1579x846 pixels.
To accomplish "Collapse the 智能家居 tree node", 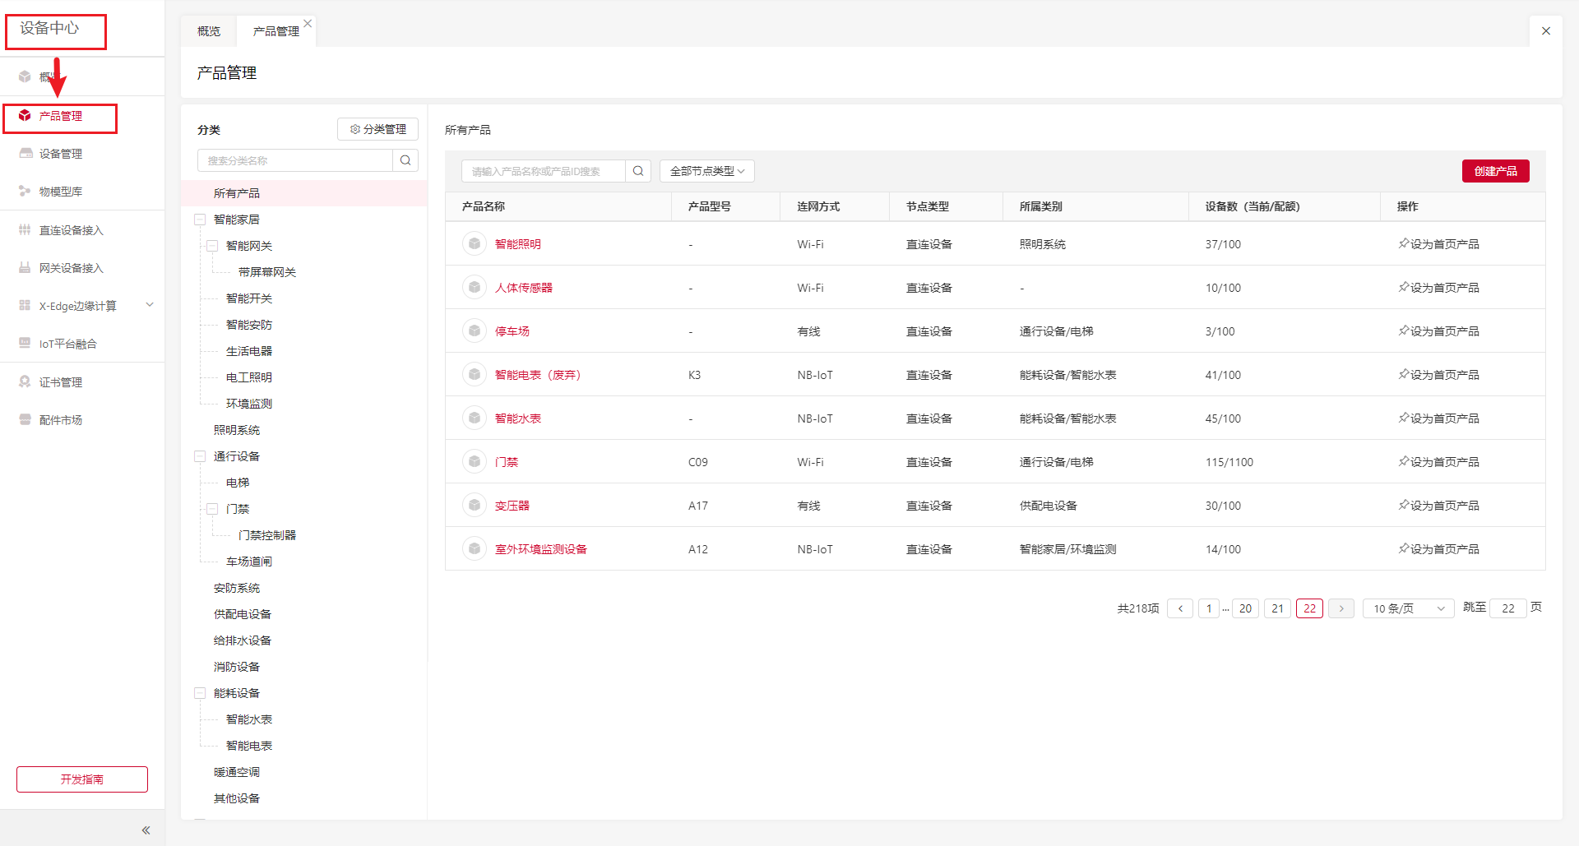I will click(x=200, y=220).
